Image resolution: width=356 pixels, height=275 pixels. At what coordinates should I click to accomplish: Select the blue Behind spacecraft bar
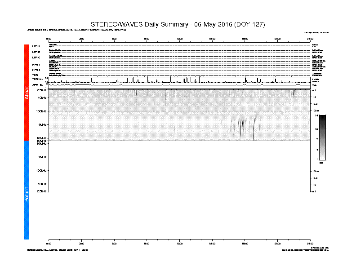[x=27, y=190]
